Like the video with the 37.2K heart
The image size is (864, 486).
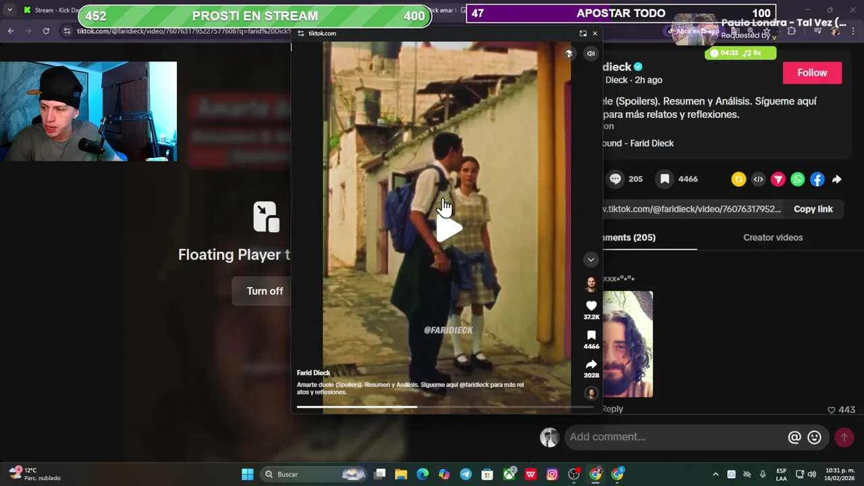591,306
